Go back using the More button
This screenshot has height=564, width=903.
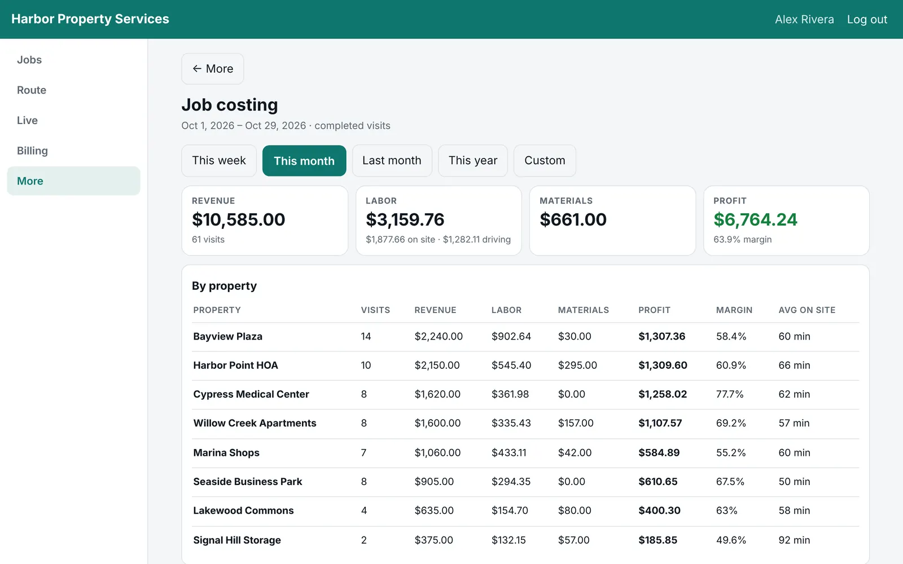[x=212, y=69]
